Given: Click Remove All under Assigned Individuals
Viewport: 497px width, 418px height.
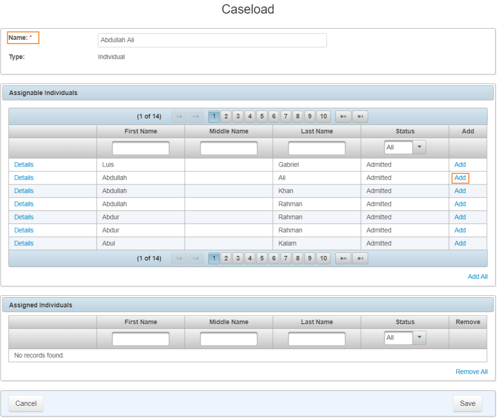Looking at the screenshot, I should tap(472, 371).
